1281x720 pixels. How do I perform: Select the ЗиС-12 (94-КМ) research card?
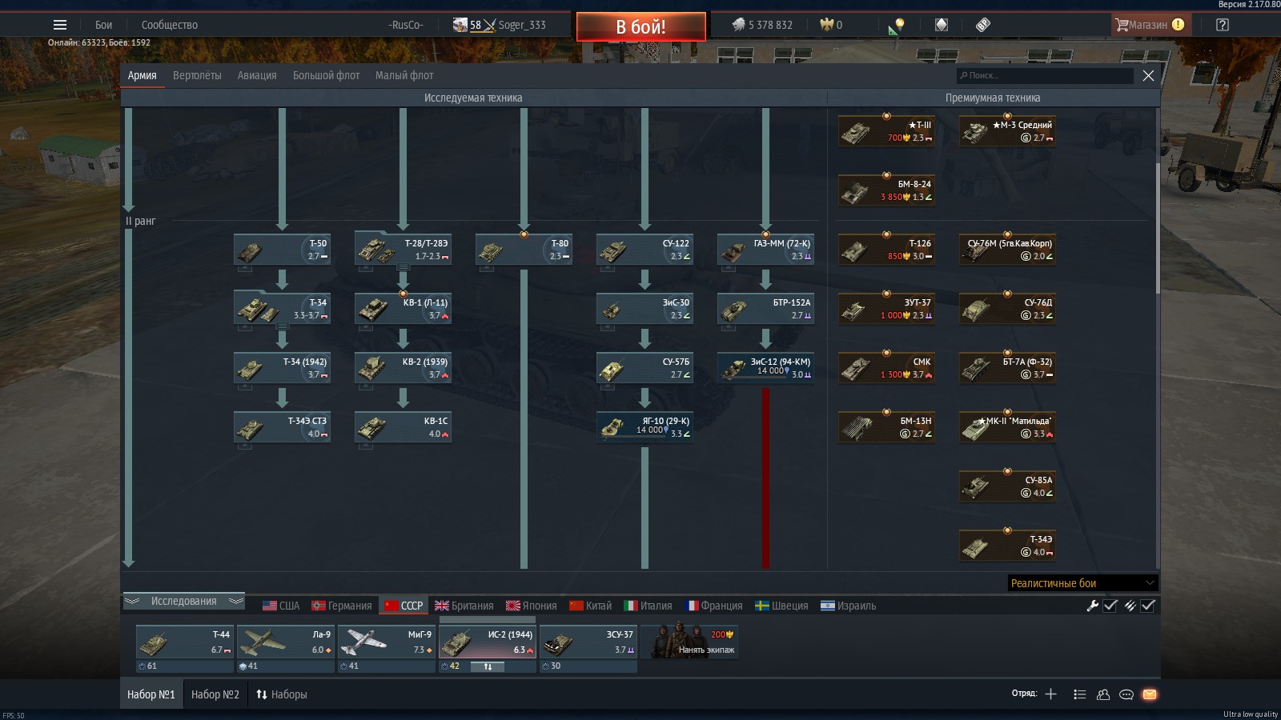tap(765, 368)
